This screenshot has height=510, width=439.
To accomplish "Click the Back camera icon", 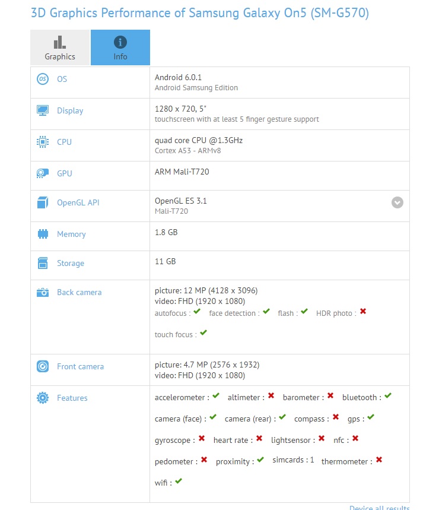I will point(43,292).
